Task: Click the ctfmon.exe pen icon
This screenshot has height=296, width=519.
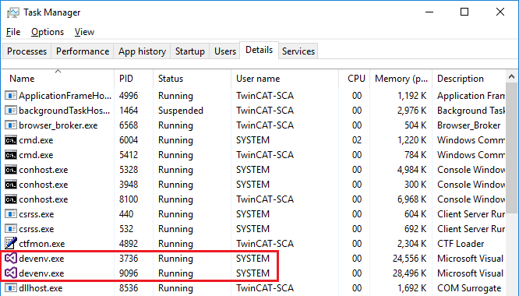Action: [11, 243]
